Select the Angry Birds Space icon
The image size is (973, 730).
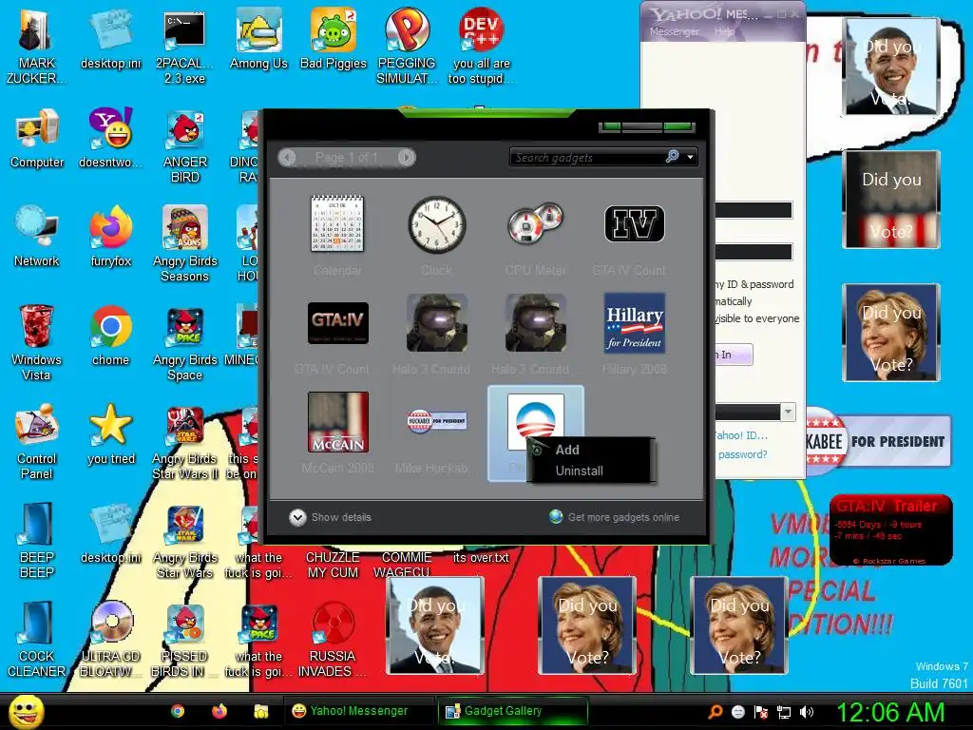point(184,343)
